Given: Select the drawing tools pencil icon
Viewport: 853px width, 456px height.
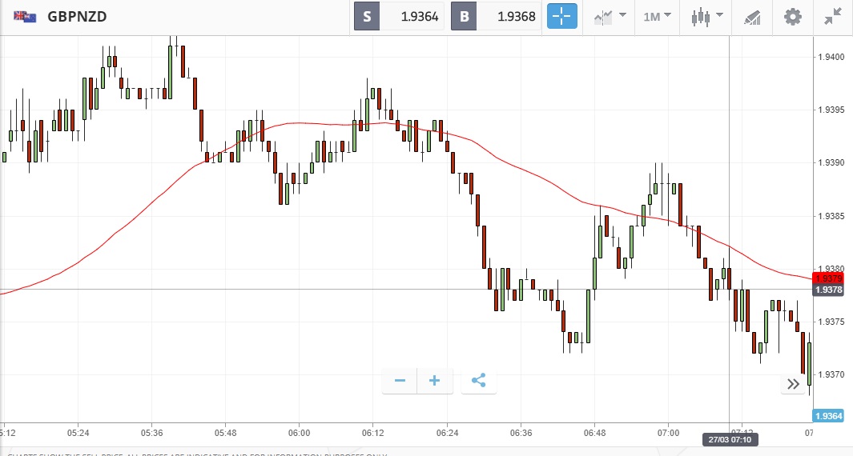Looking at the screenshot, I should [751, 16].
